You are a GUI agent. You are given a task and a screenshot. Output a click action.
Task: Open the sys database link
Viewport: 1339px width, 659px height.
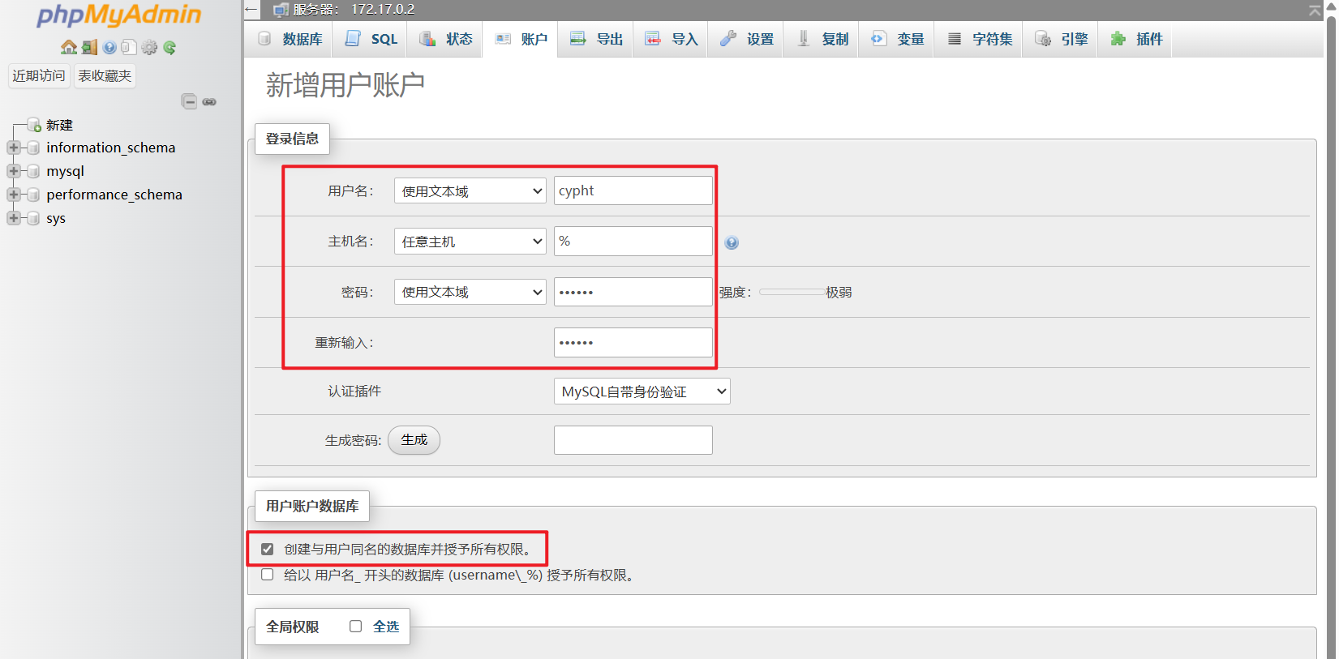click(x=56, y=218)
